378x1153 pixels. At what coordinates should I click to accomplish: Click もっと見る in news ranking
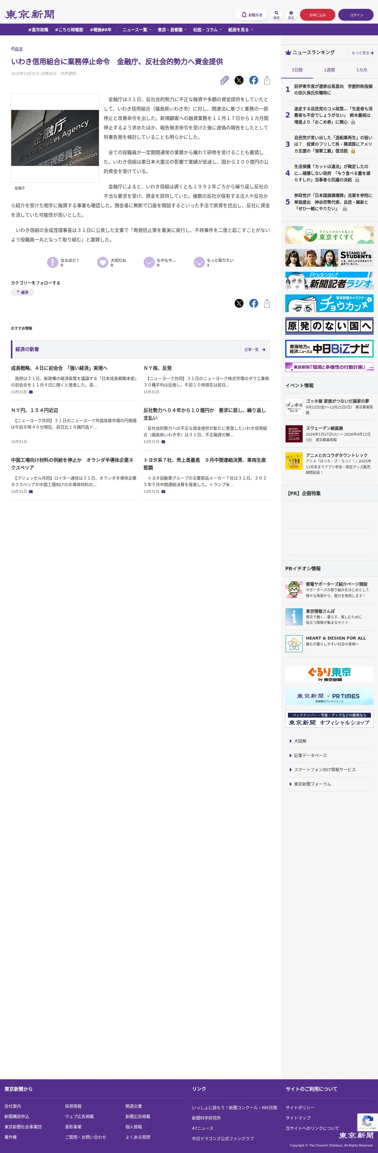click(362, 53)
